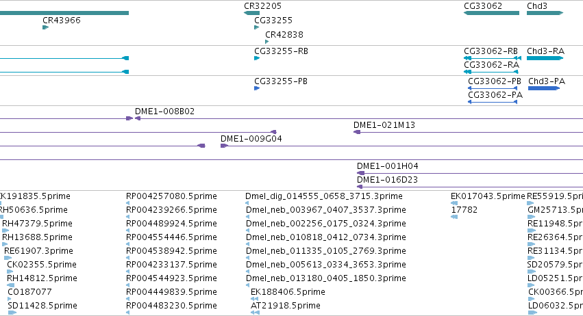This screenshot has height=316, width=583.
Task: Select the CG33062-RB transcript glyph
Action: click(493, 58)
